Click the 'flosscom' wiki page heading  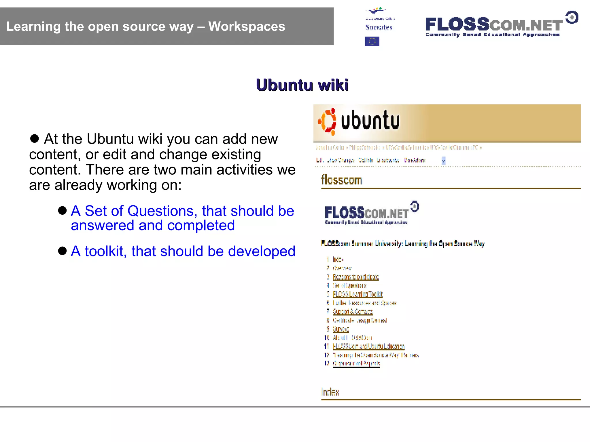tap(342, 180)
